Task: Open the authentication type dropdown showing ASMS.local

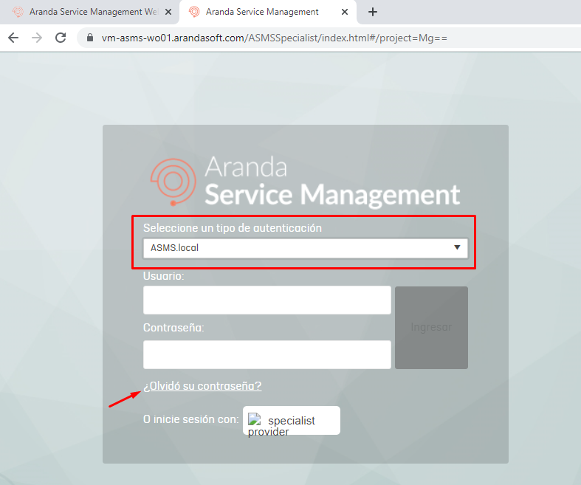Action: click(306, 248)
